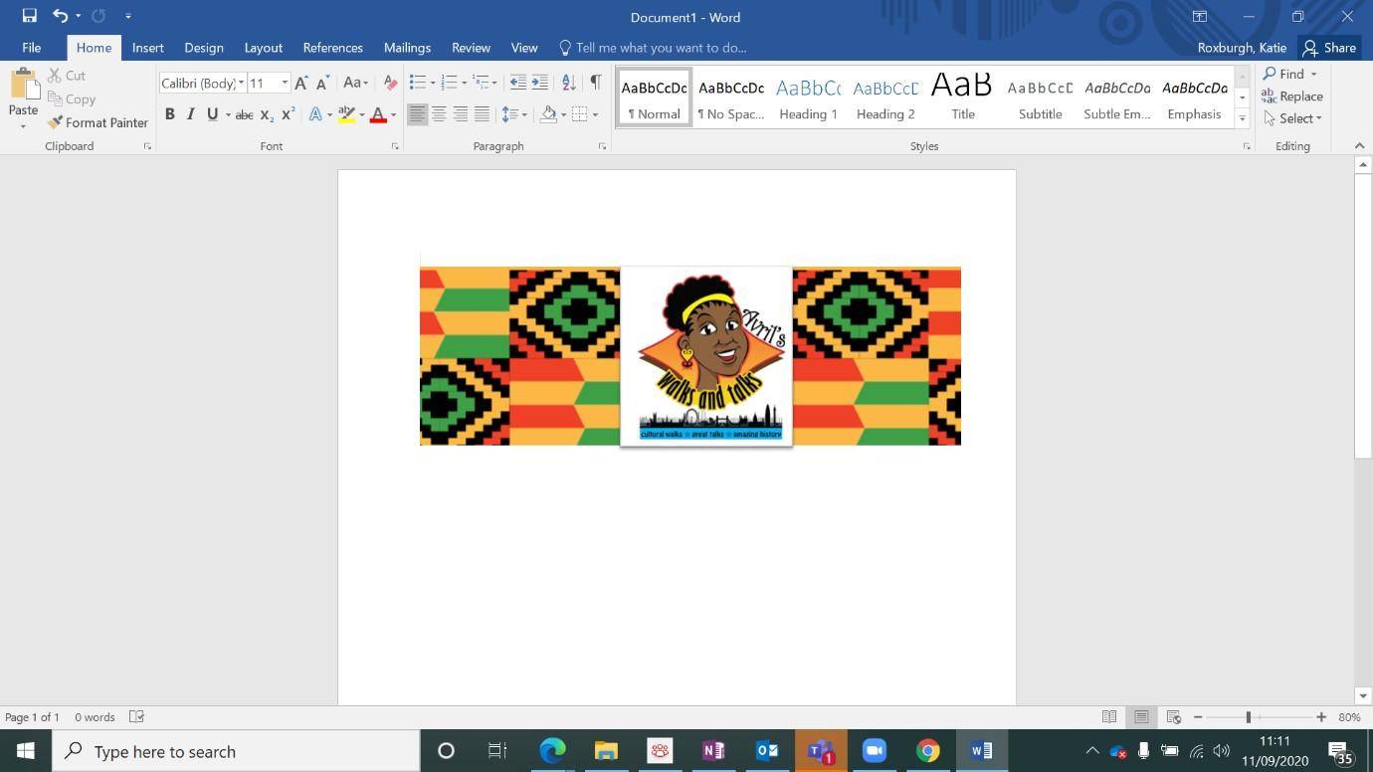Clear all formatting with eraser icon

(x=390, y=83)
